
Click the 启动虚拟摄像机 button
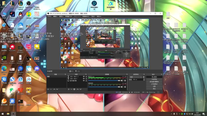(x=154, y=82)
